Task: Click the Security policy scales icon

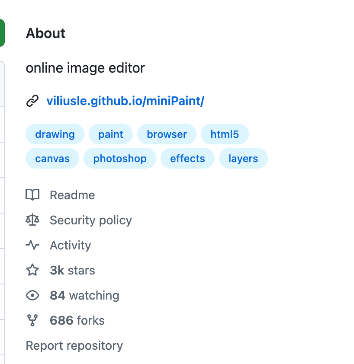Action: pyautogui.click(x=32, y=220)
